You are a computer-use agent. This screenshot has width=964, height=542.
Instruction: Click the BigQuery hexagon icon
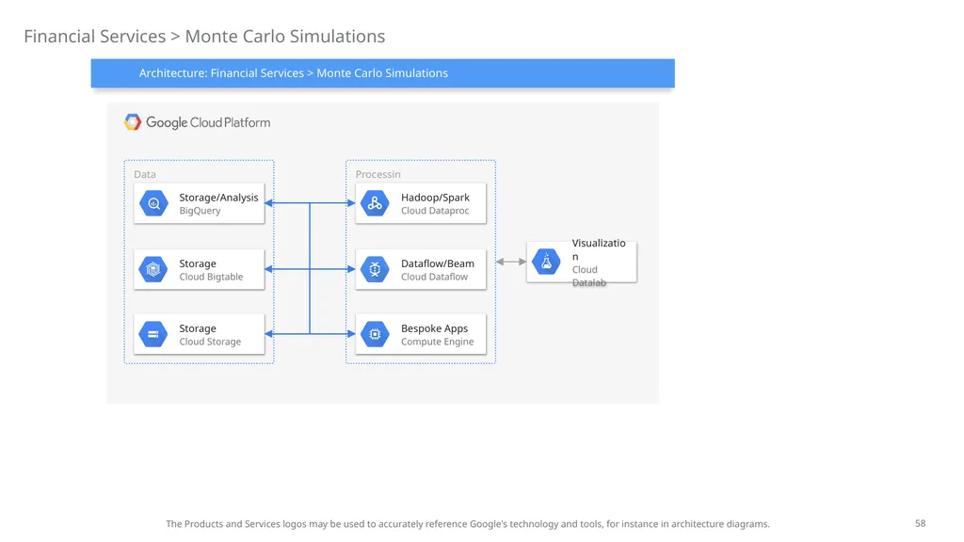pos(153,203)
